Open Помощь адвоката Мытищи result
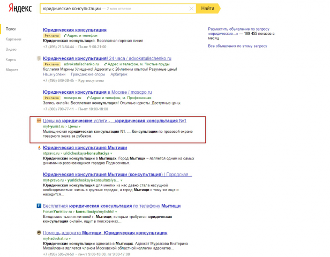330x257 pixels. [105, 233]
